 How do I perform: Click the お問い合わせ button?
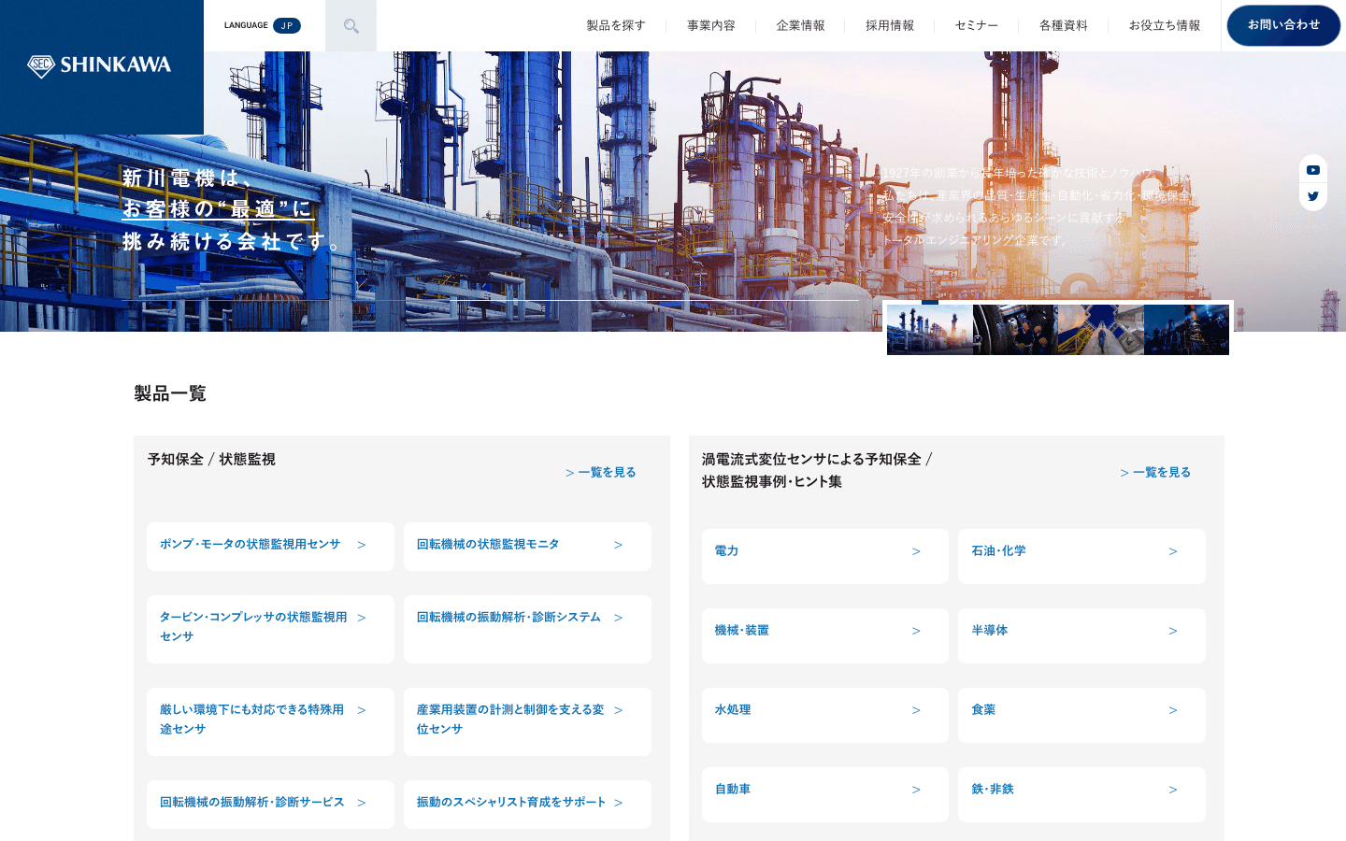tap(1283, 25)
